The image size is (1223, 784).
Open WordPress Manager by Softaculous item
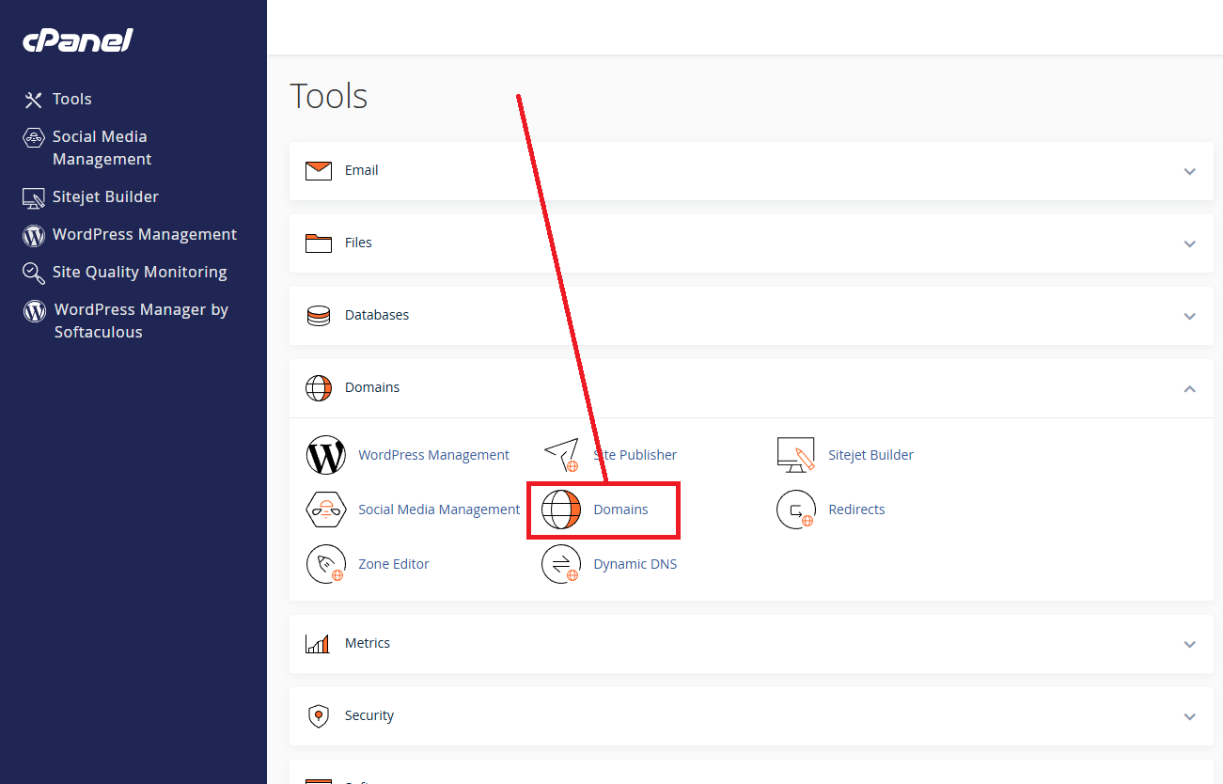[x=141, y=321]
